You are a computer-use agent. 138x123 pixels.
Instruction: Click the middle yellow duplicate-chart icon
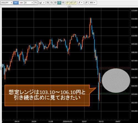[x=71, y=3]
